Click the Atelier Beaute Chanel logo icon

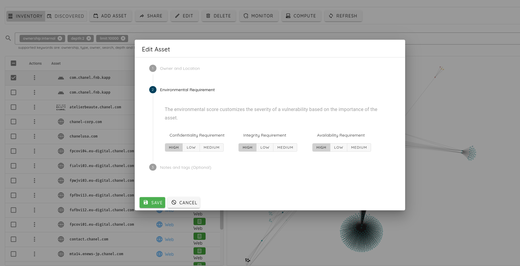click(x=61, y=107)
